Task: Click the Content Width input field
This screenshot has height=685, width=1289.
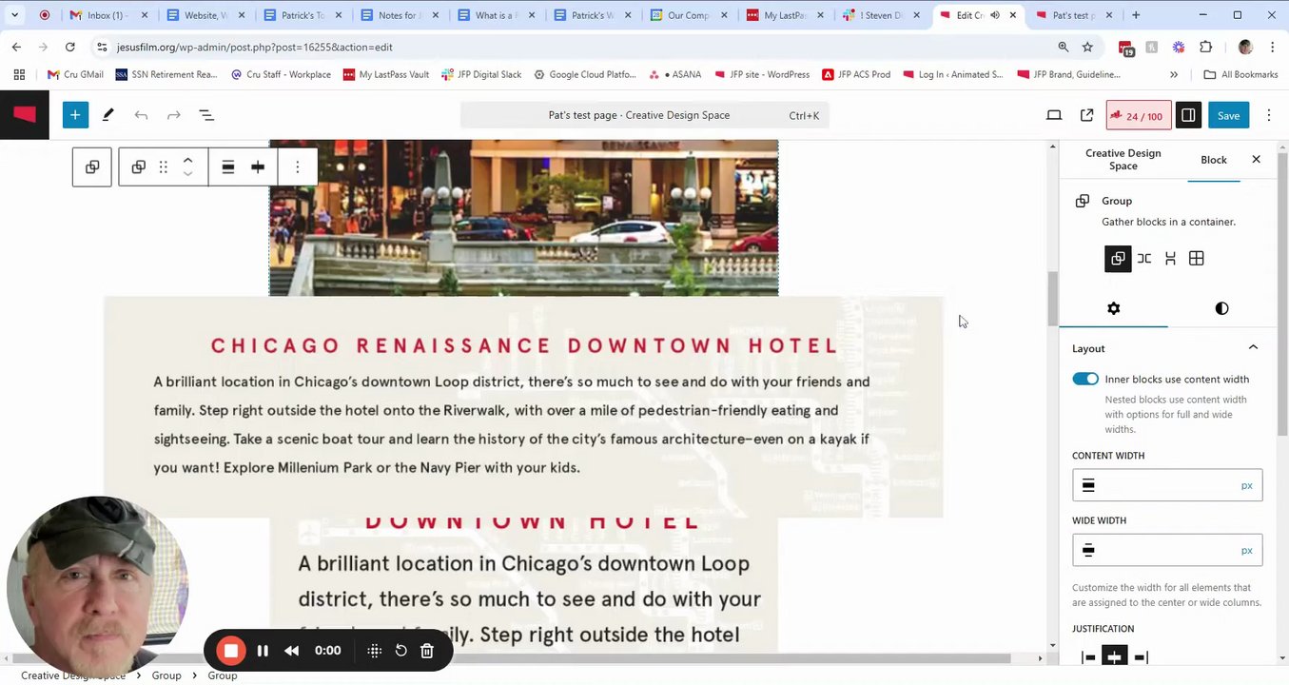Action: pyautogui.click(x=1166, y=486)
